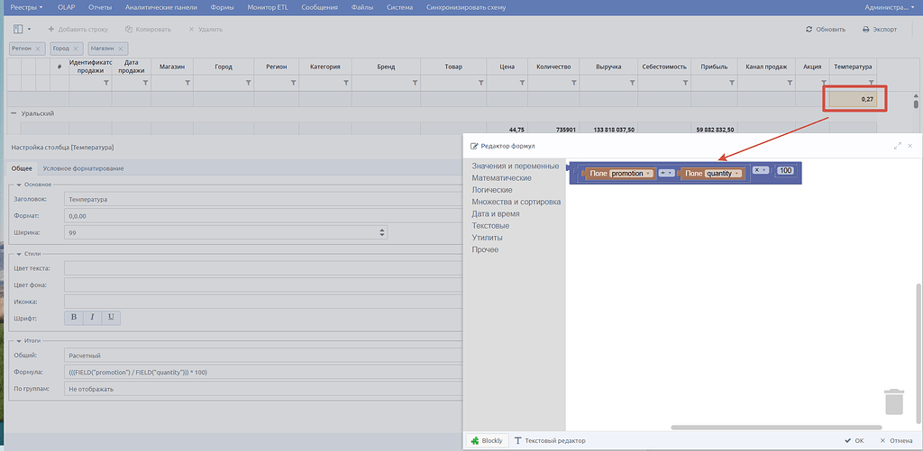Click the horizontal scrollbar in the Blockly workspace
This screenshot has height=451, width=923.
[776, 428]
